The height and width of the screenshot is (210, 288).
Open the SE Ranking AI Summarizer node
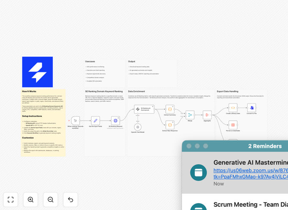(x=144, y=109)
